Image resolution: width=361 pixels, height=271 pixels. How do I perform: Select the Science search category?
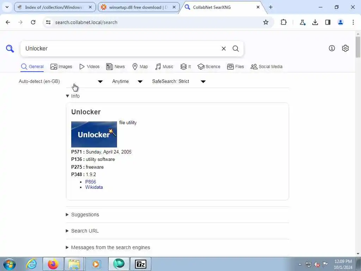209,67
